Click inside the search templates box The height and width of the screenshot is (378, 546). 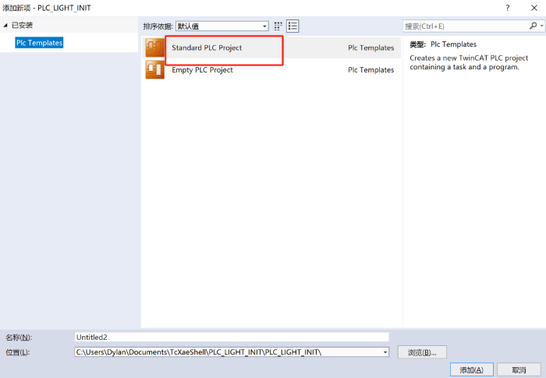(x=464, y=26)
